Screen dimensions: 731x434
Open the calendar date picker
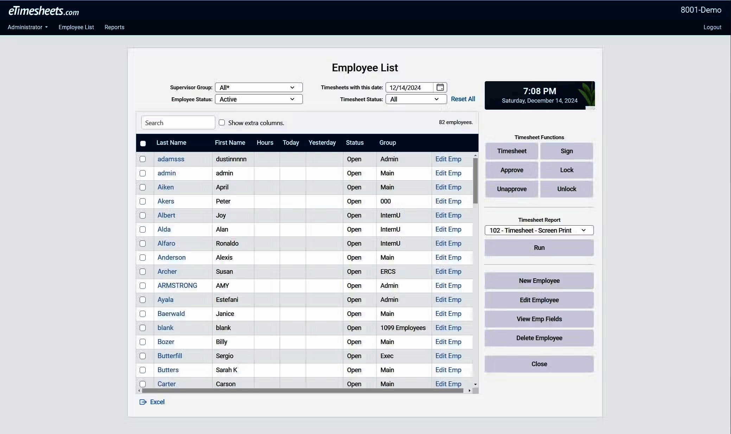click(440, 87)
